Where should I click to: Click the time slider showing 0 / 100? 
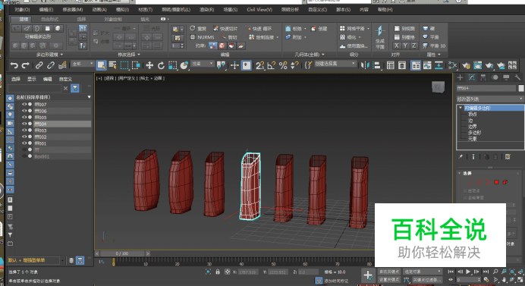click(x=122, y=253)
